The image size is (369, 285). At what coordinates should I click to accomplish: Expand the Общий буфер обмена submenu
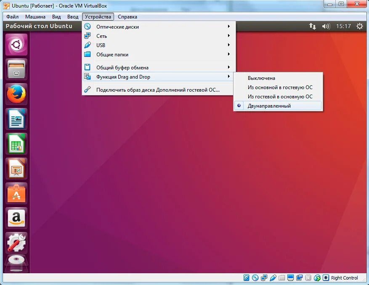(159, 68)
